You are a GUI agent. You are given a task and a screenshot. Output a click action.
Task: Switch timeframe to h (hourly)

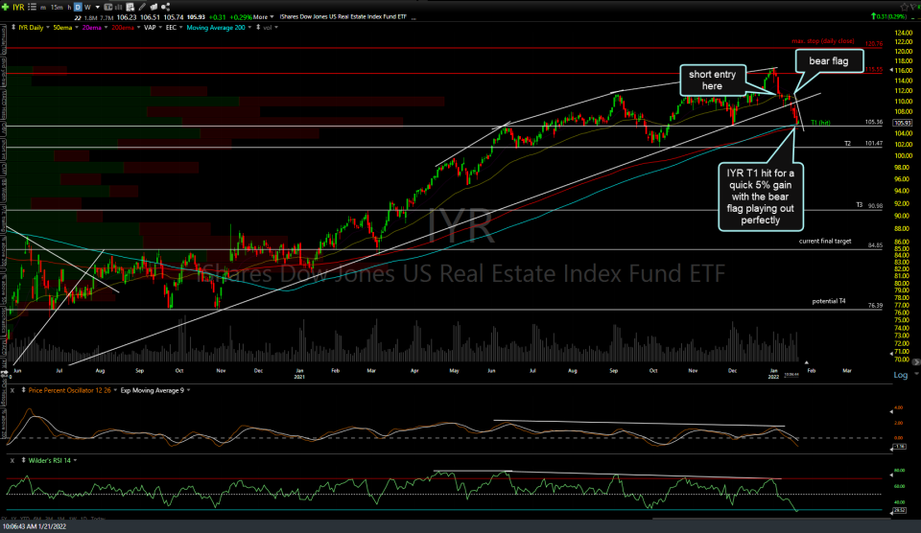[x=69, y=7]
